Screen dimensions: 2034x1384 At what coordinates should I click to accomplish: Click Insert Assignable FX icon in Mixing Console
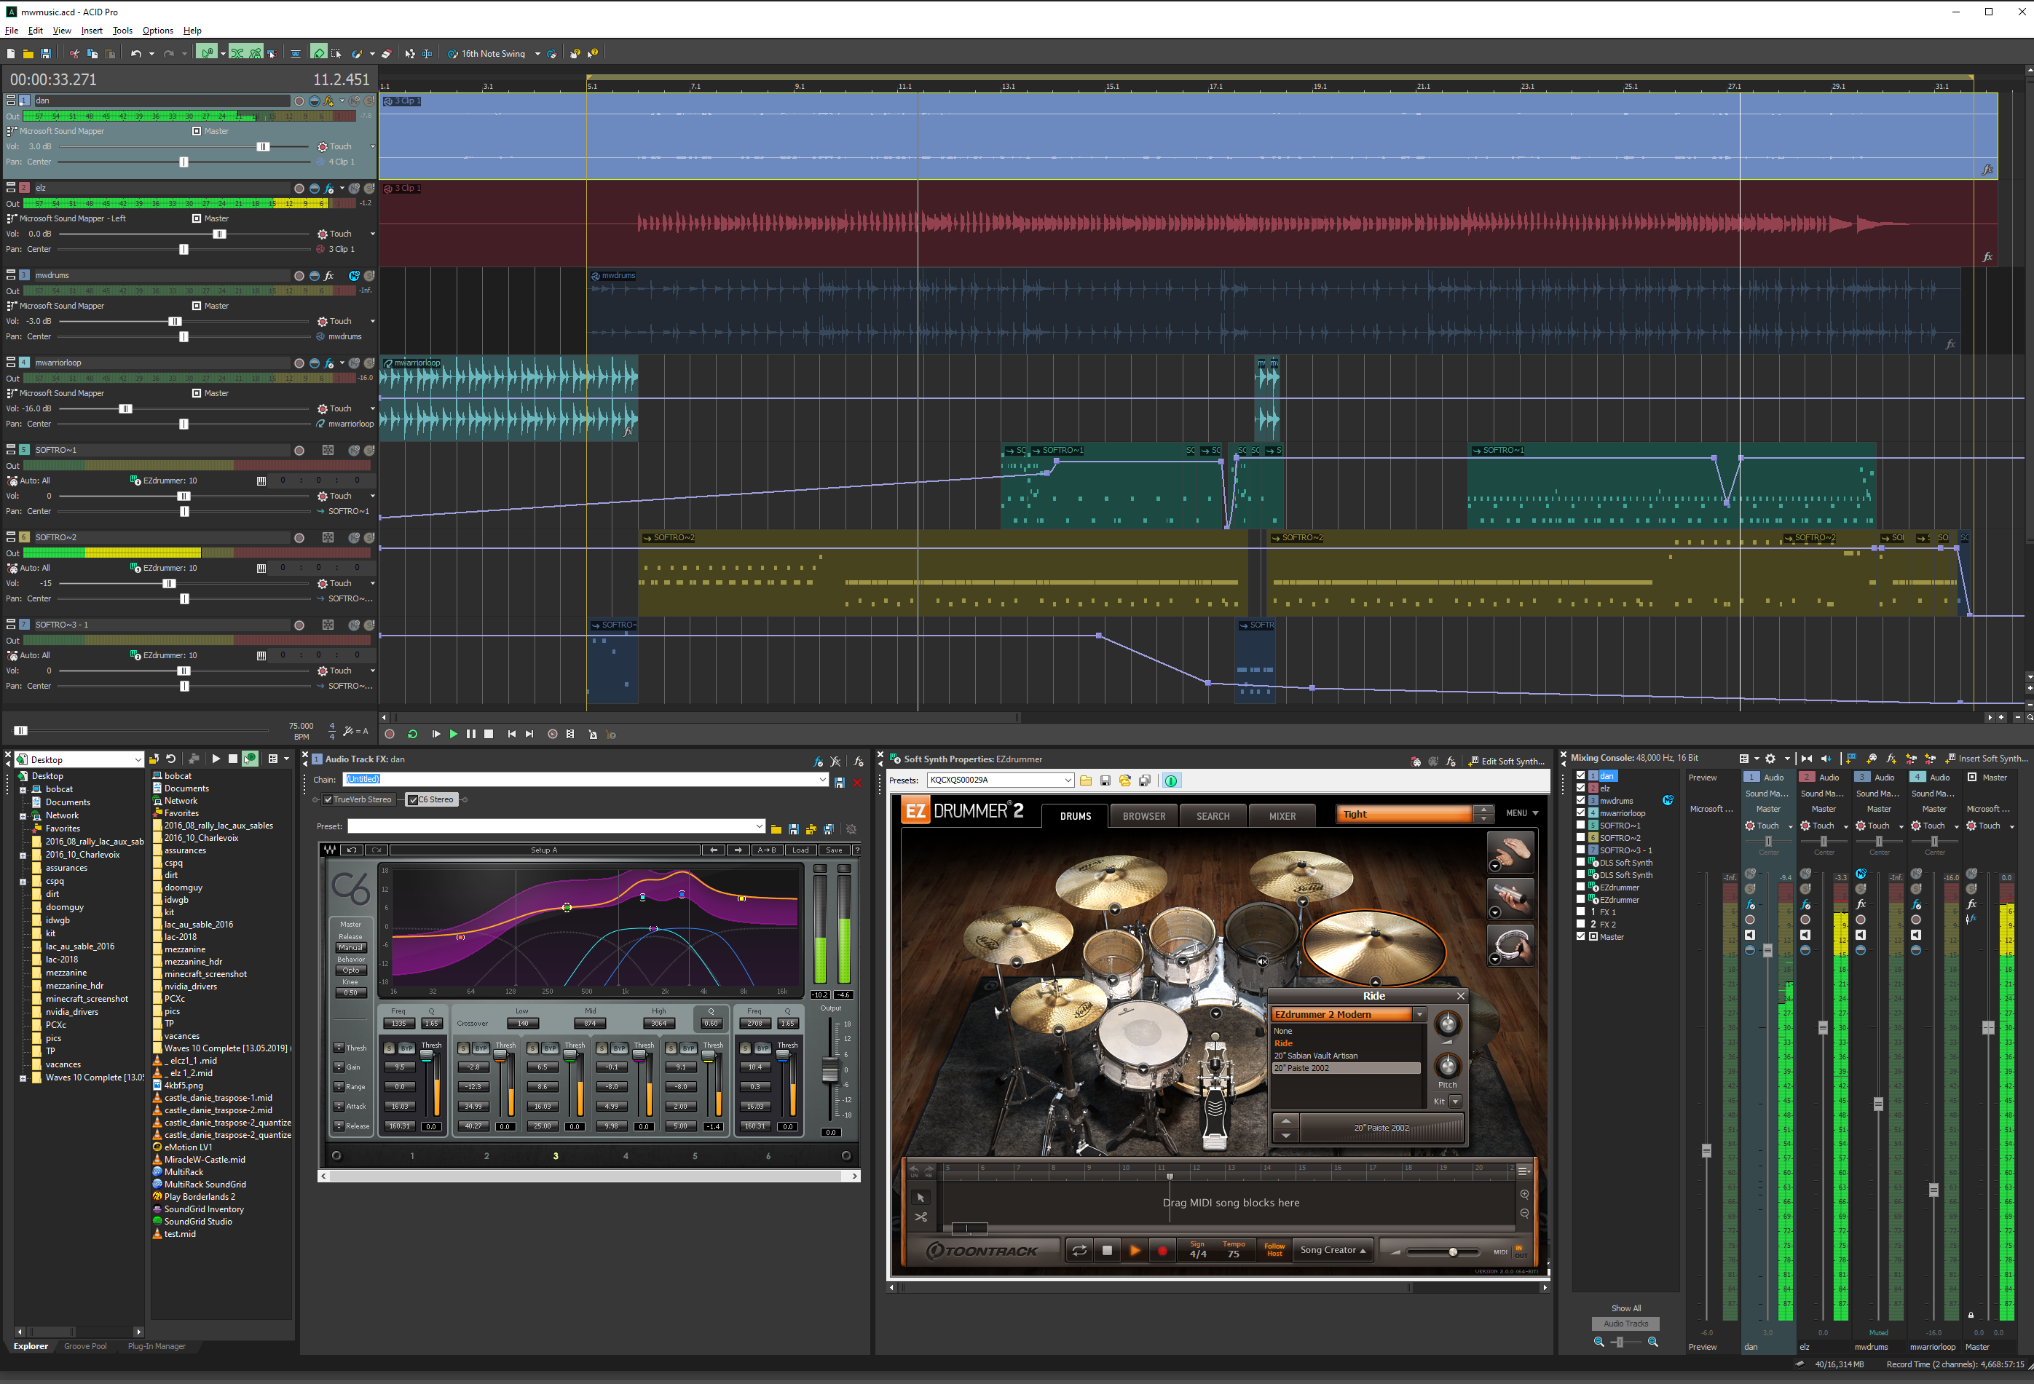1891,759
